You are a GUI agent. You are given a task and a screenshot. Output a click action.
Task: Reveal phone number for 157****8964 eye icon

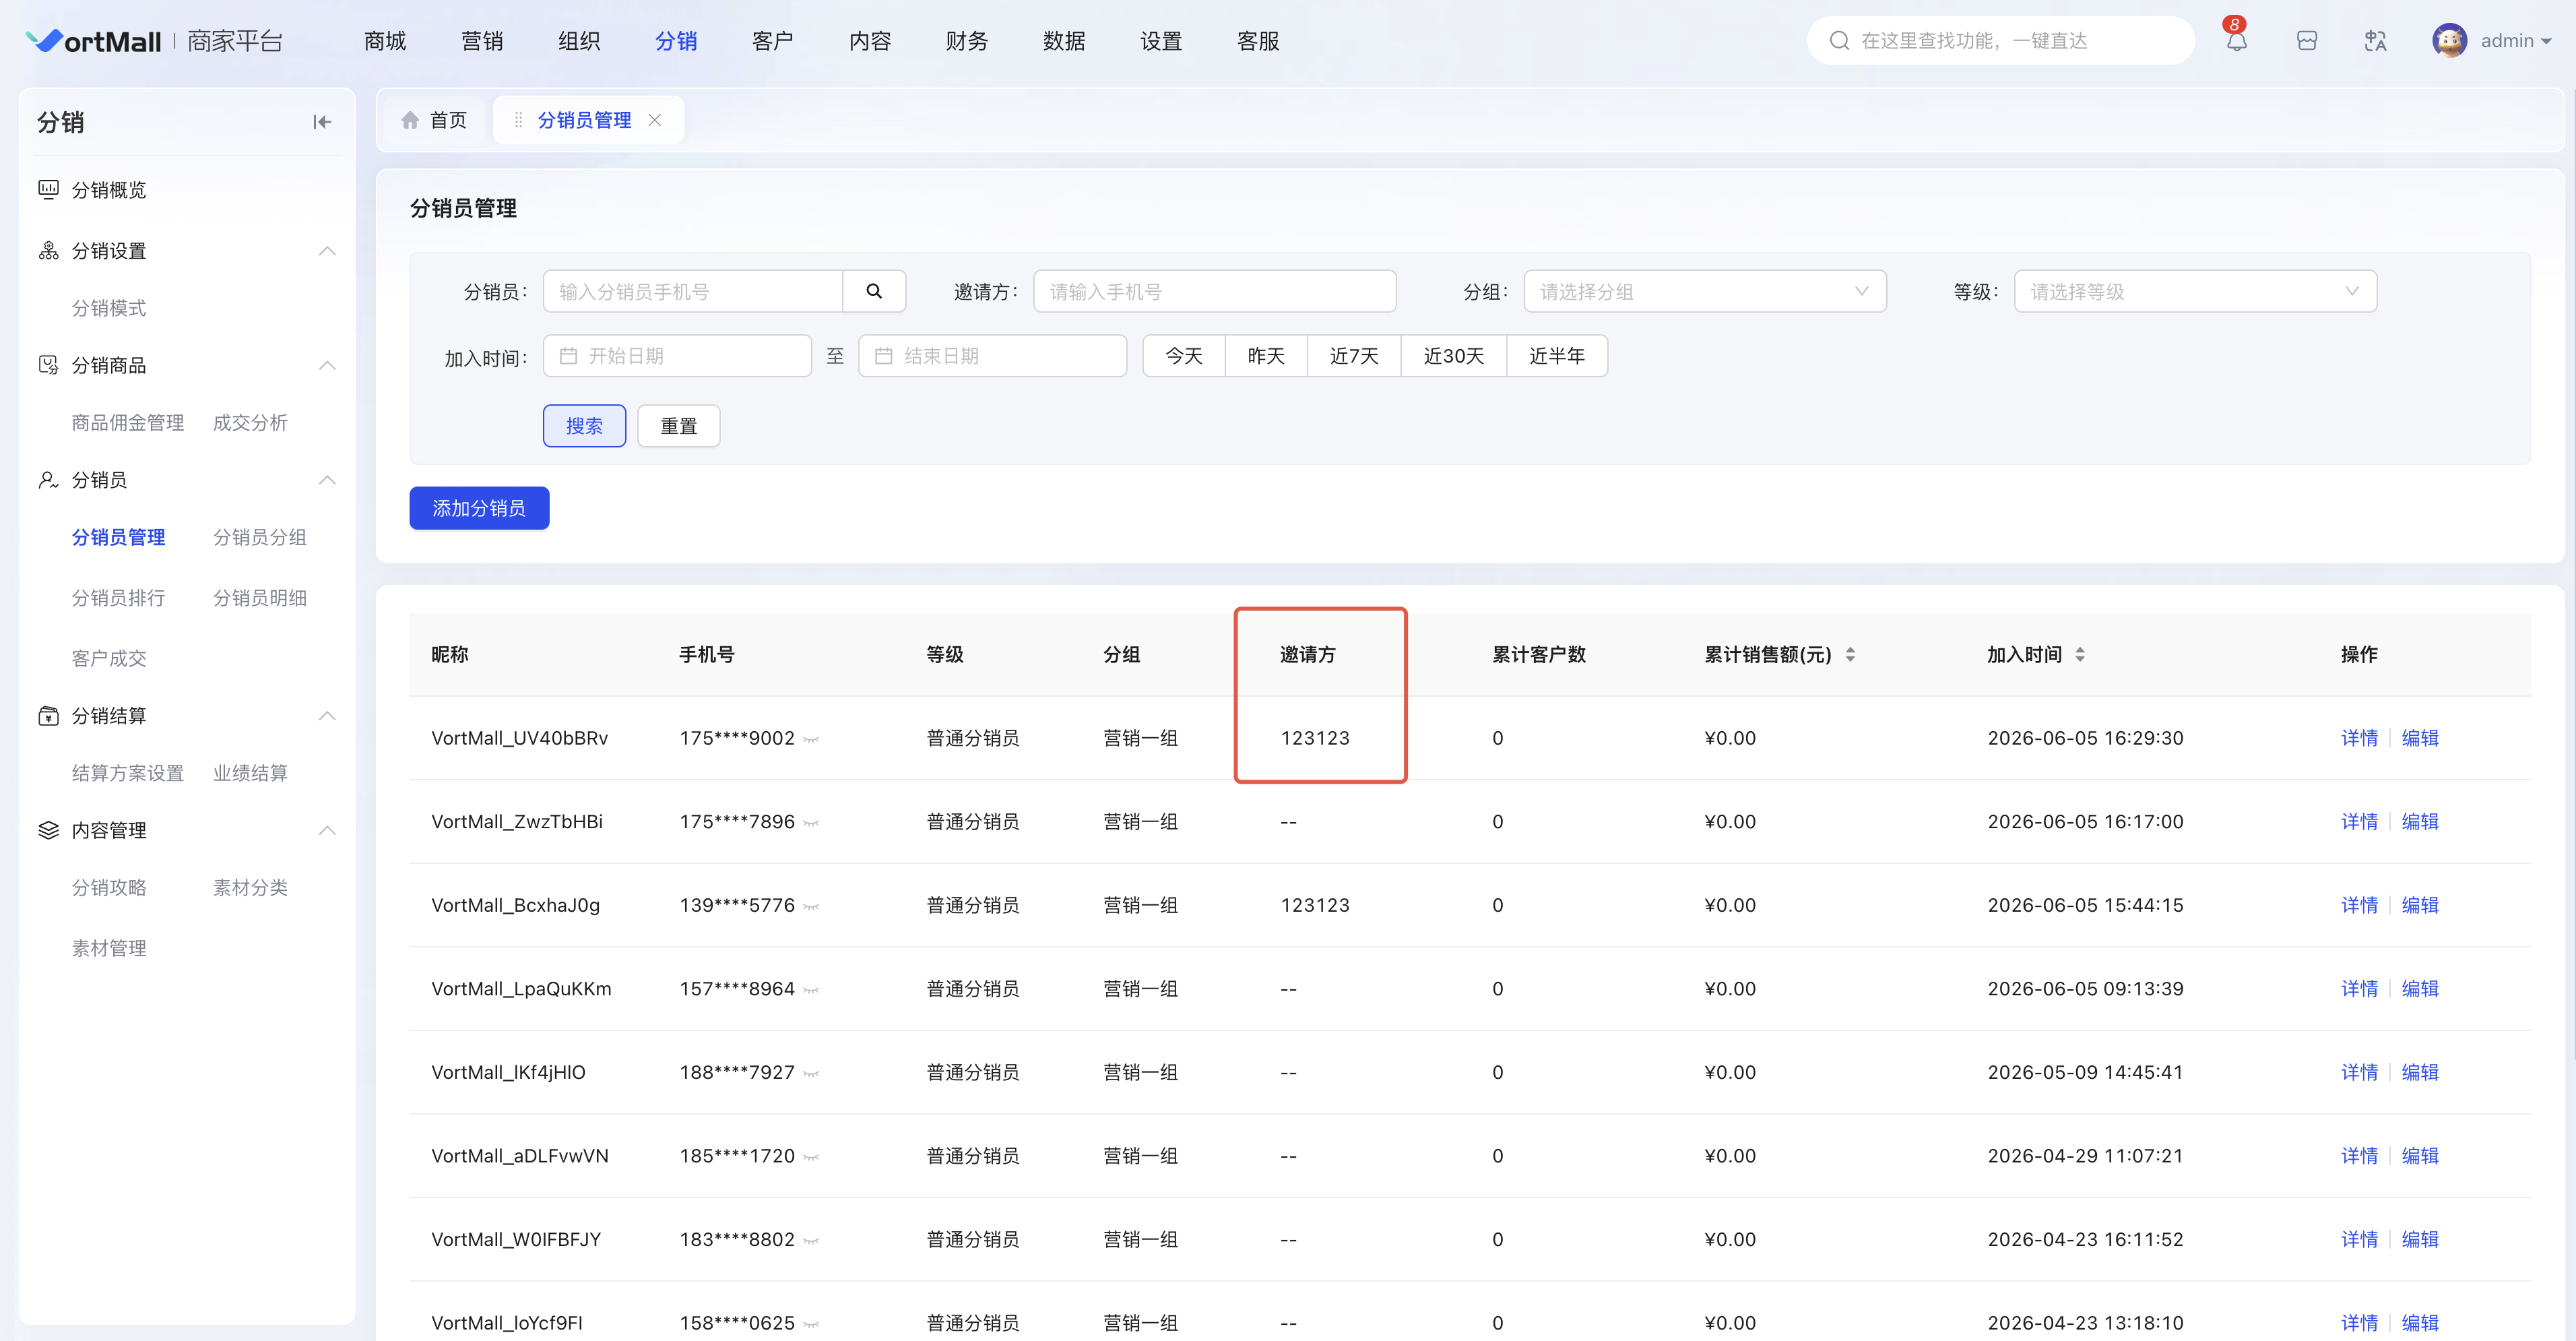811,991
